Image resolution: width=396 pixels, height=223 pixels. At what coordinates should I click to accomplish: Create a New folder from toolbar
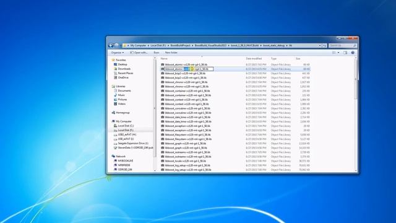(171, 53)
